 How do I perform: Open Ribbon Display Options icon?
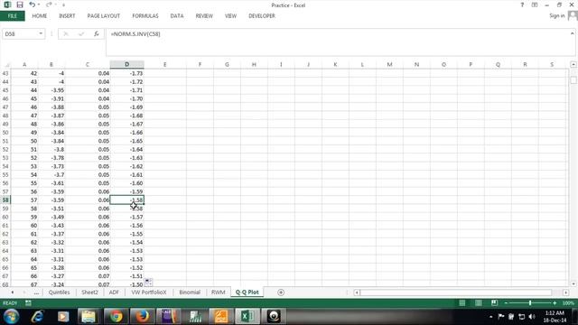535,5
